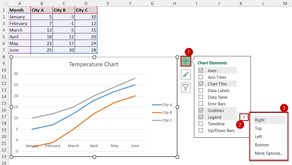This screenshot has height=165, width=292.
Task: Select column D header
Action: (86, 3)
